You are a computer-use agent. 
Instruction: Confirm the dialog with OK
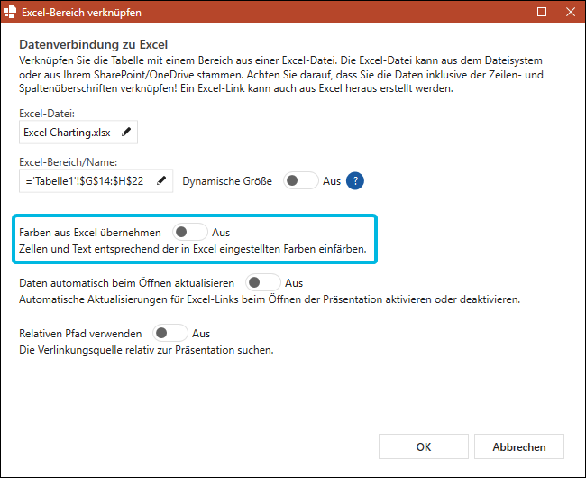tap(424, 446)
